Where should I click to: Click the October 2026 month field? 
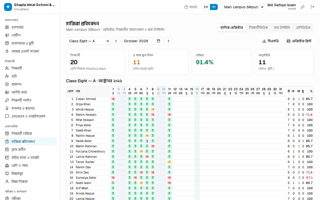(x=142, y=41)
